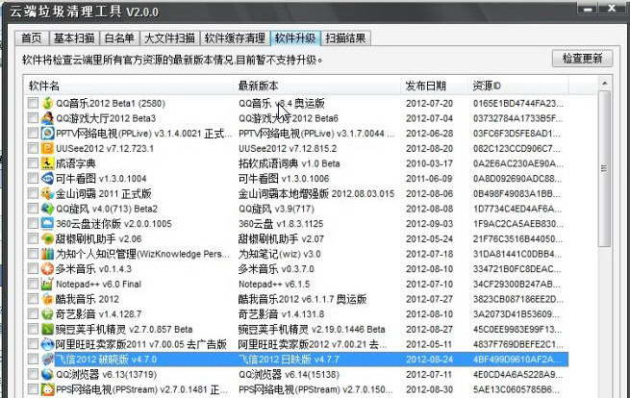The width and height of the screenshot is (630, 398).
Task: Check the box for QQ游戏大厅2012 Beta3
Action: (x=34, y=117)
